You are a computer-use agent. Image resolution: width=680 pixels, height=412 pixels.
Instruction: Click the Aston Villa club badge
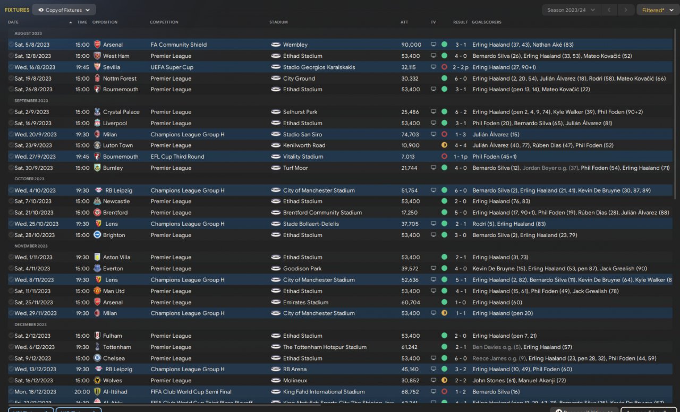(x=97, y=257)
